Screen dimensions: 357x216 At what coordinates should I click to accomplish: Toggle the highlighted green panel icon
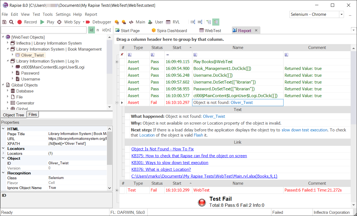pyautogui.click(x=216, y=22)
